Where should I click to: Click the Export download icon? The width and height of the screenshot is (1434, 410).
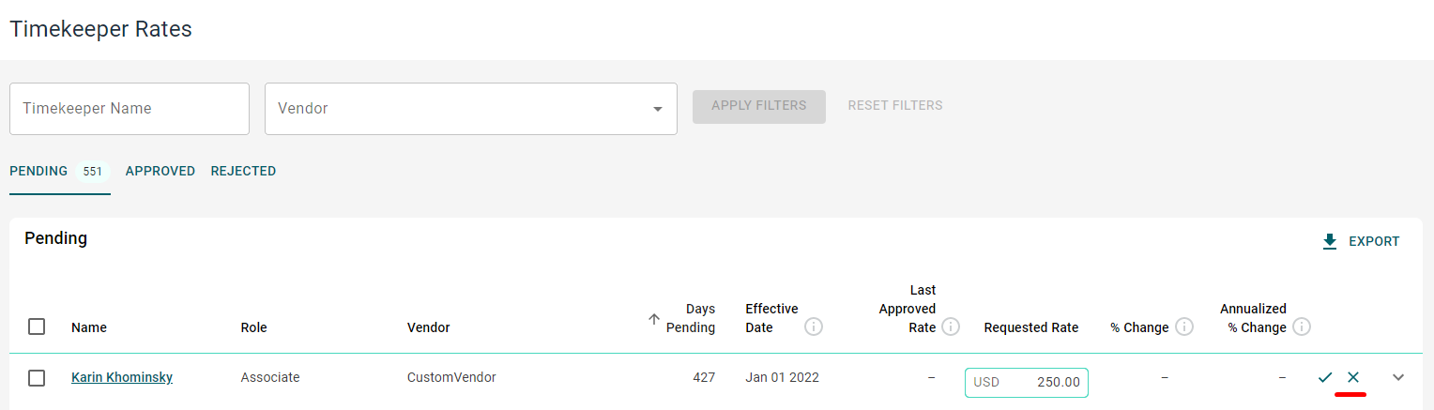(x=1330, y=242)
